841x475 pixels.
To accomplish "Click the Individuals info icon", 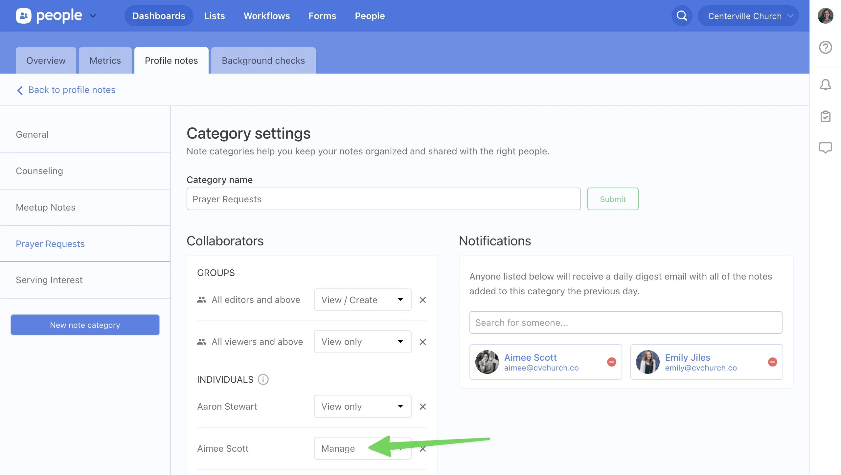I will 263,379.
